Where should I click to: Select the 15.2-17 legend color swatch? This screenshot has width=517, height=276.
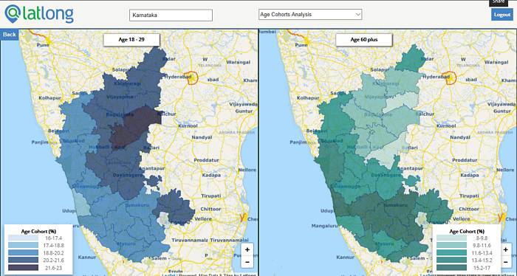pyautogui.click(x=451, y=268)
